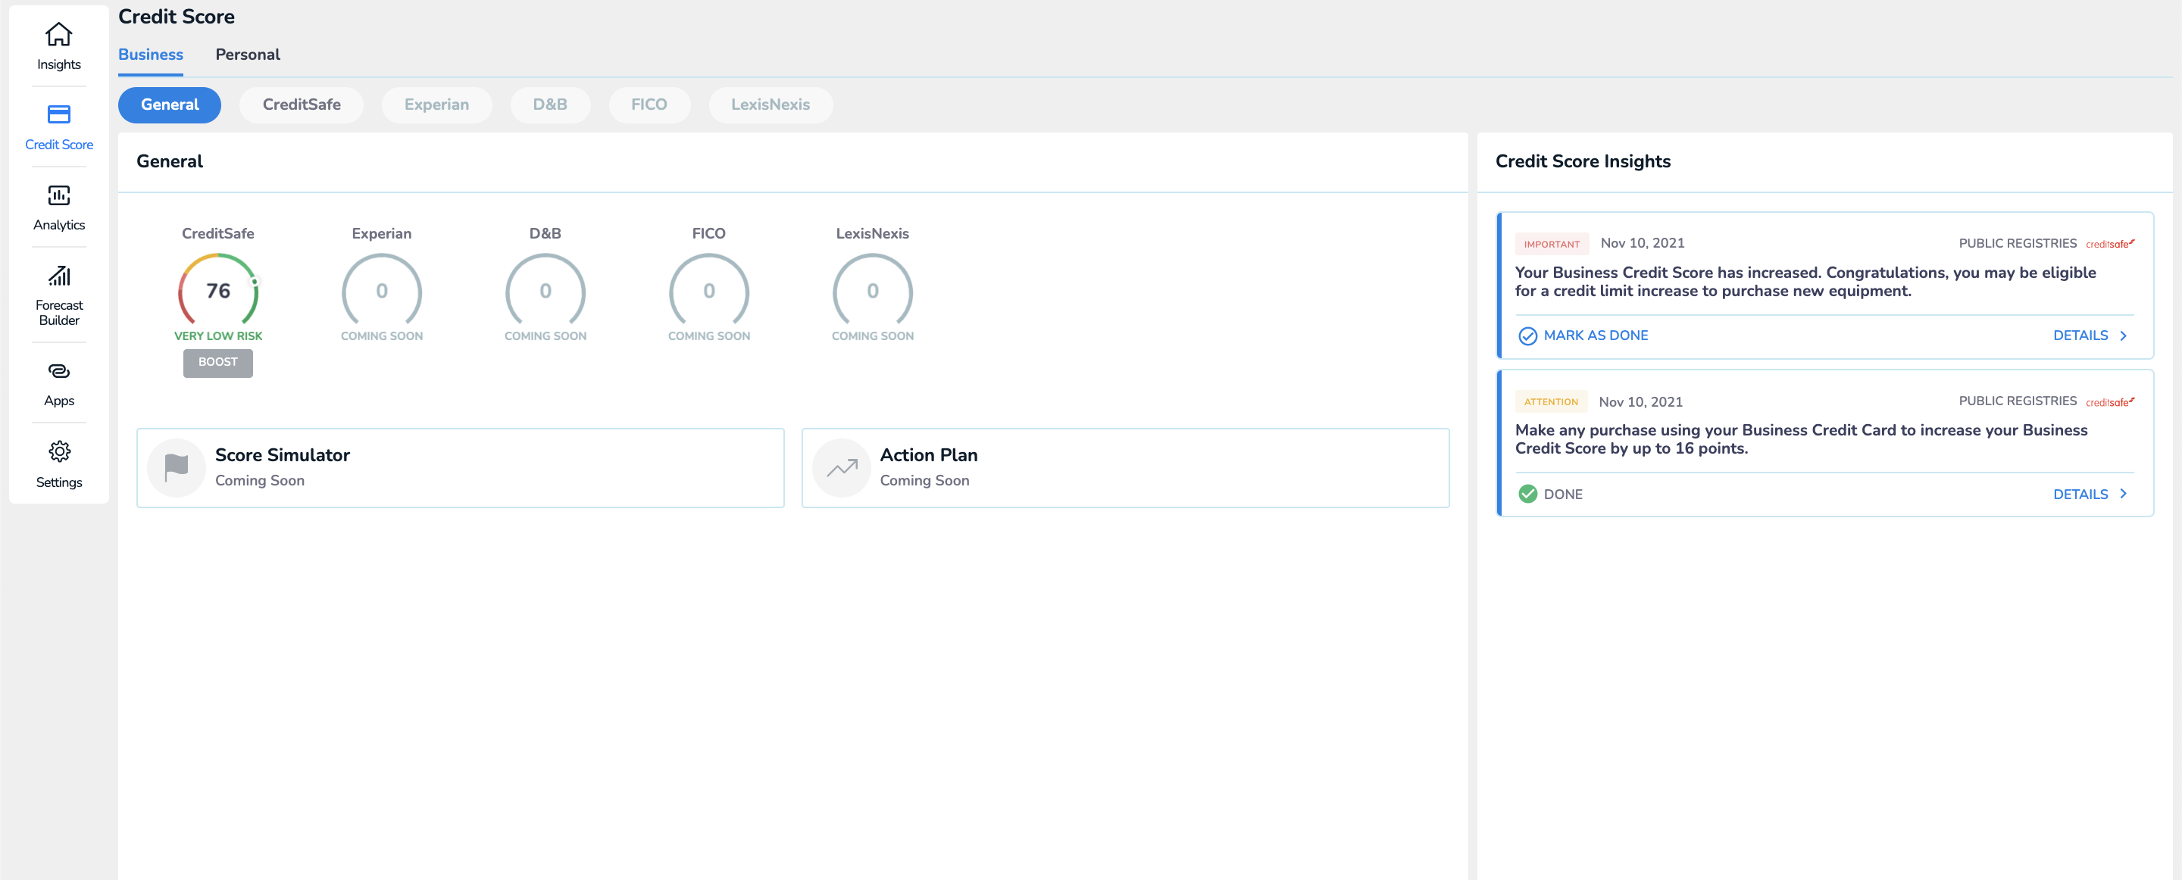Click the IMPORTANT badge
Viewport: 2182px width, 880px height.
coord(1551,244)
